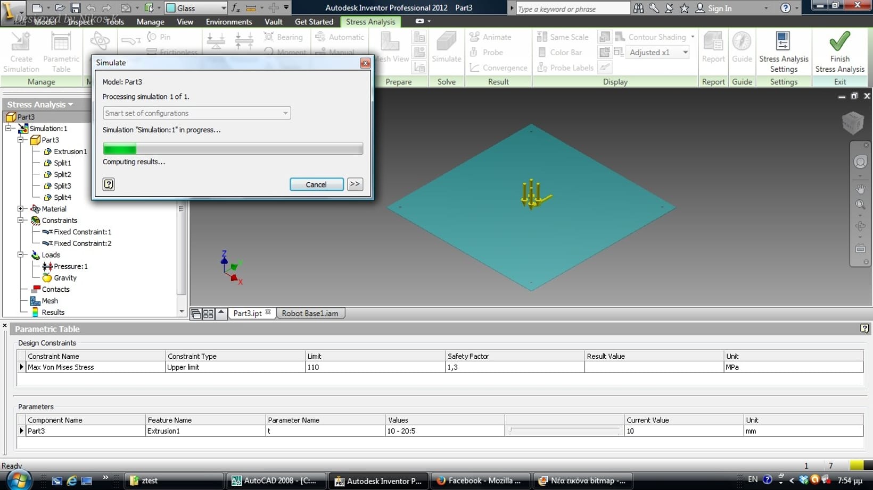The image size is (873, 490).
Task: Open the Glass material dropdown
Action: coord(224,8)
